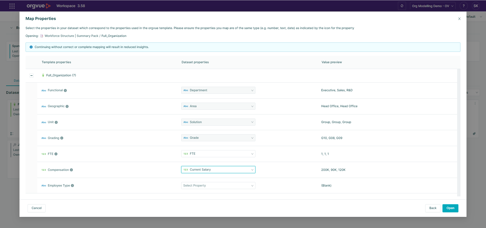Viewport: 486px width, 228px height.
Task: Open the Select Property dropdown for Employee Type
Action: (x=218, y=186)
